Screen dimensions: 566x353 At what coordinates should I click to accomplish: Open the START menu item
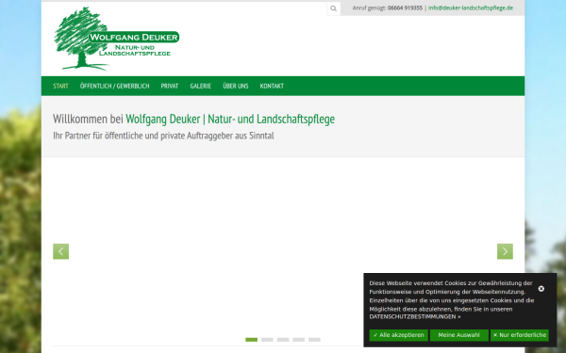point(60,86)
